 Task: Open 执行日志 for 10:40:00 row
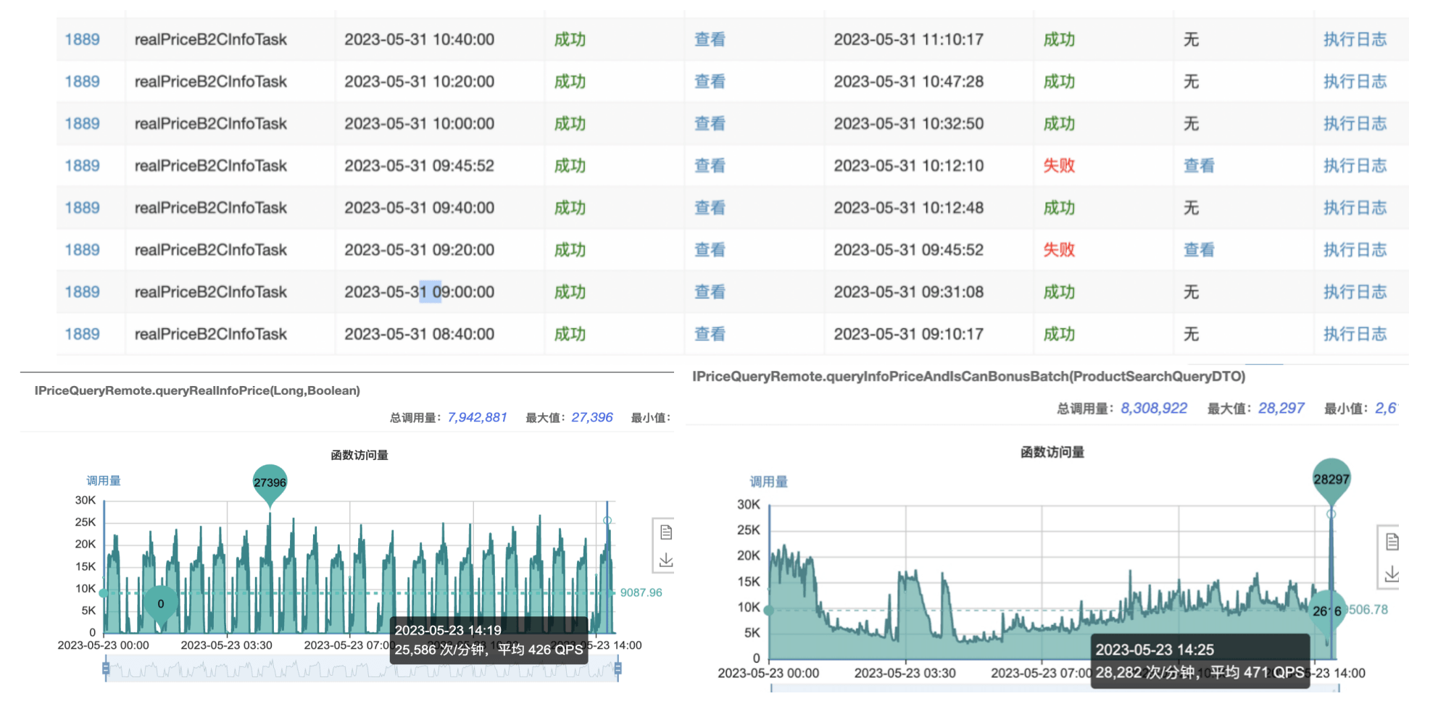(1355, 39)
